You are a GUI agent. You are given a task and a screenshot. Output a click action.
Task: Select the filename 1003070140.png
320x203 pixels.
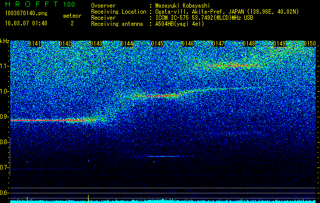pyautogui.click(x=26, y=13)
